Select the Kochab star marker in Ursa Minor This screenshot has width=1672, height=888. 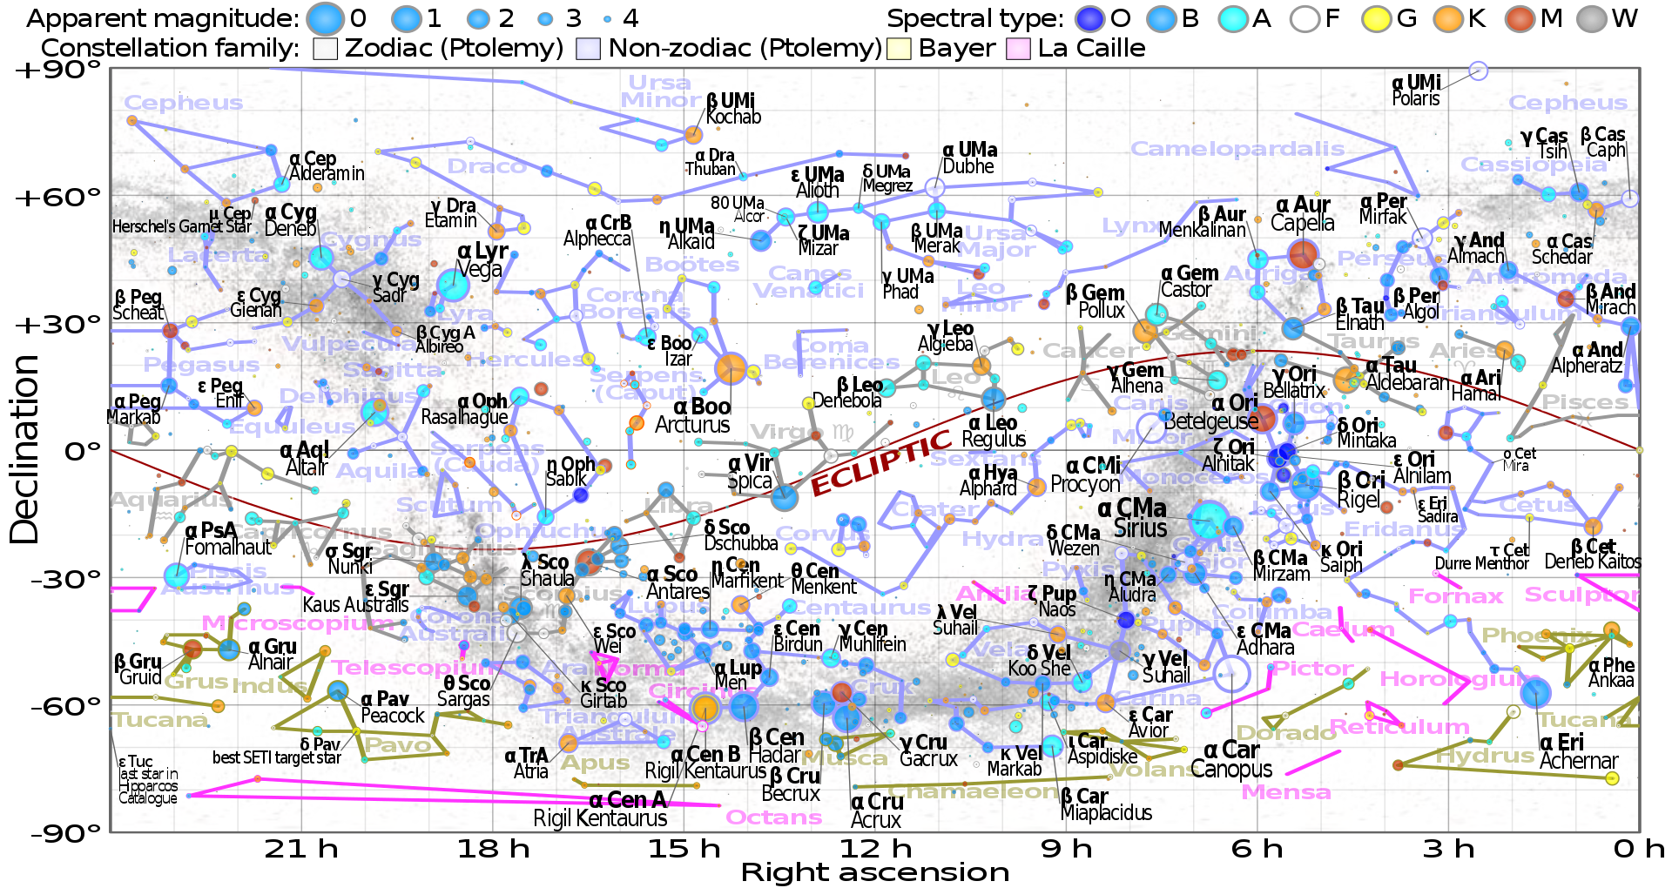click(x=693, y=134)
